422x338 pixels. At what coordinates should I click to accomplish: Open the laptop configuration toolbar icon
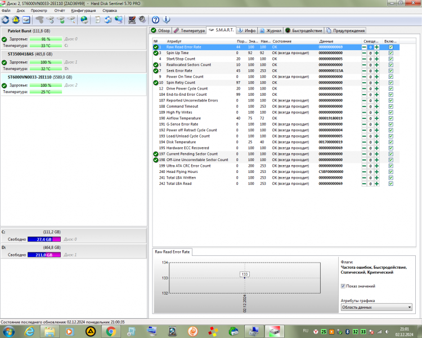coord(132,20)
